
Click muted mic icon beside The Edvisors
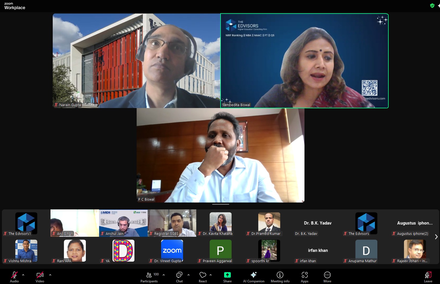[x=345, y=233]
